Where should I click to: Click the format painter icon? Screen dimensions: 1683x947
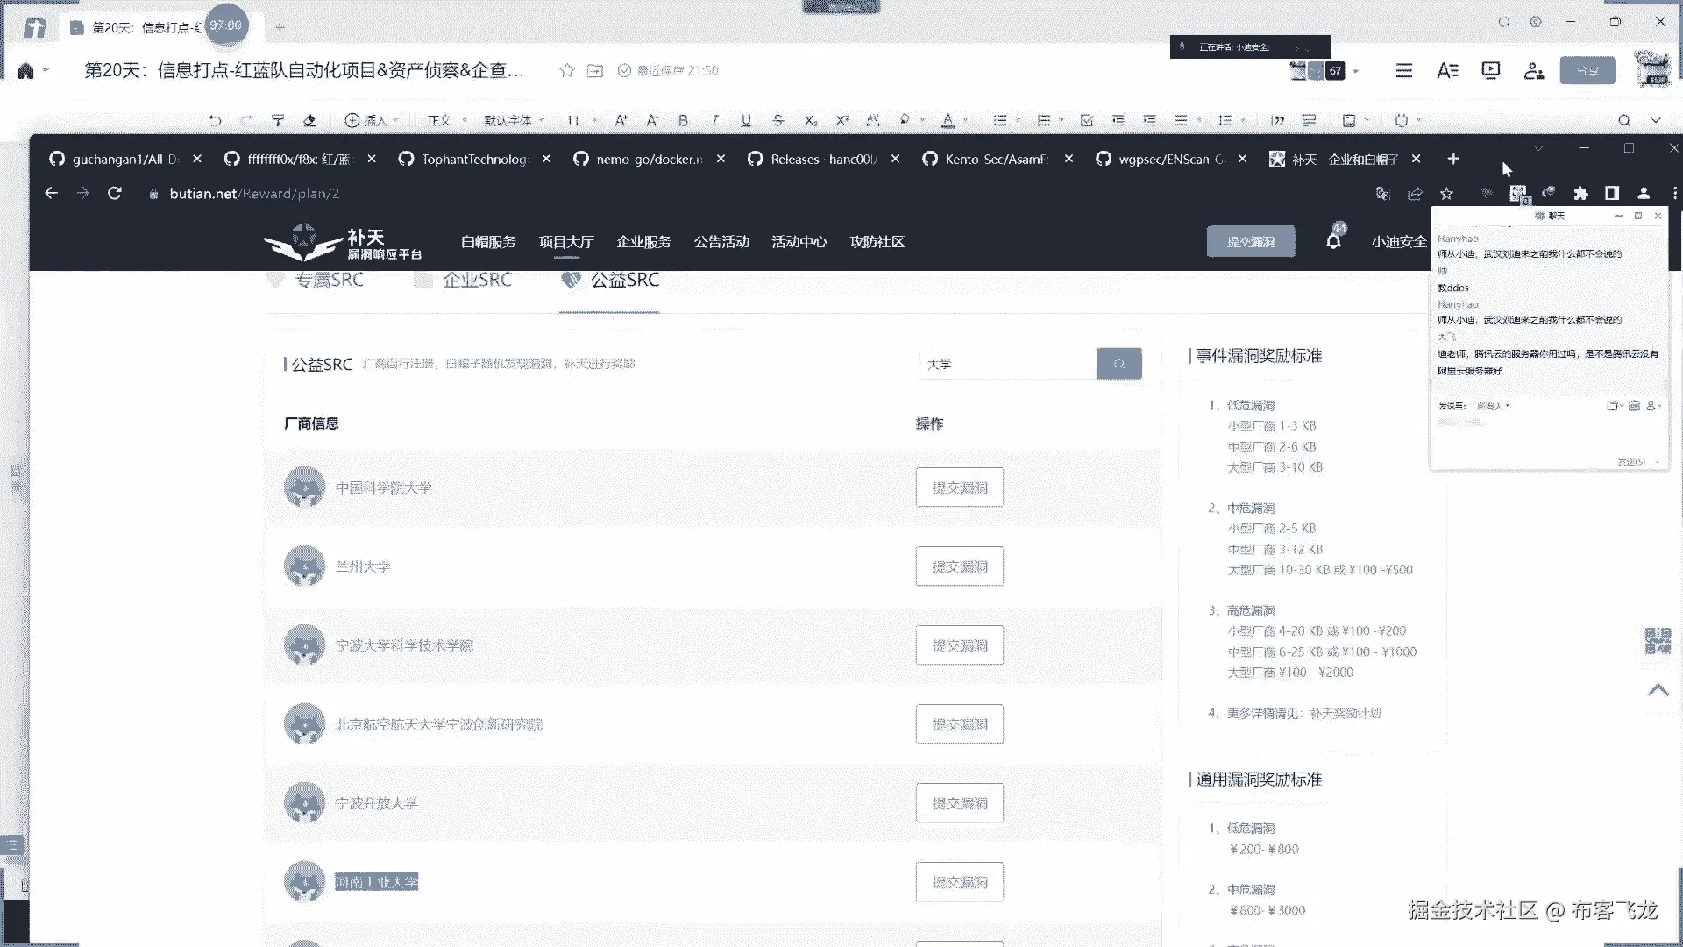point(278,120)
